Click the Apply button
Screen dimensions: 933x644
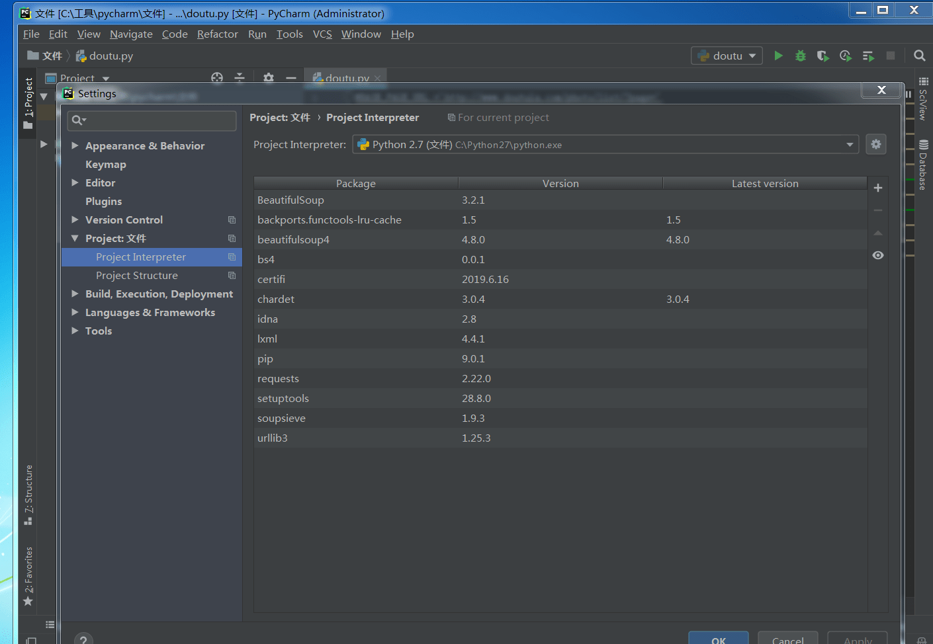[x=858, y=639]
